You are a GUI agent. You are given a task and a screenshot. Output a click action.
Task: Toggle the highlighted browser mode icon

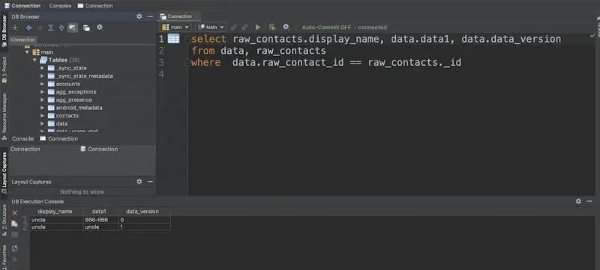click(x=72, y=28)
